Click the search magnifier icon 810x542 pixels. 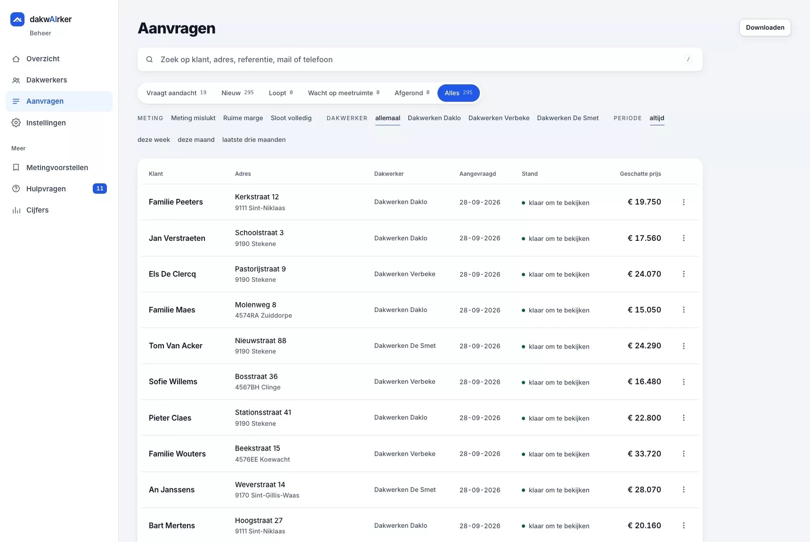click(149, 59)
